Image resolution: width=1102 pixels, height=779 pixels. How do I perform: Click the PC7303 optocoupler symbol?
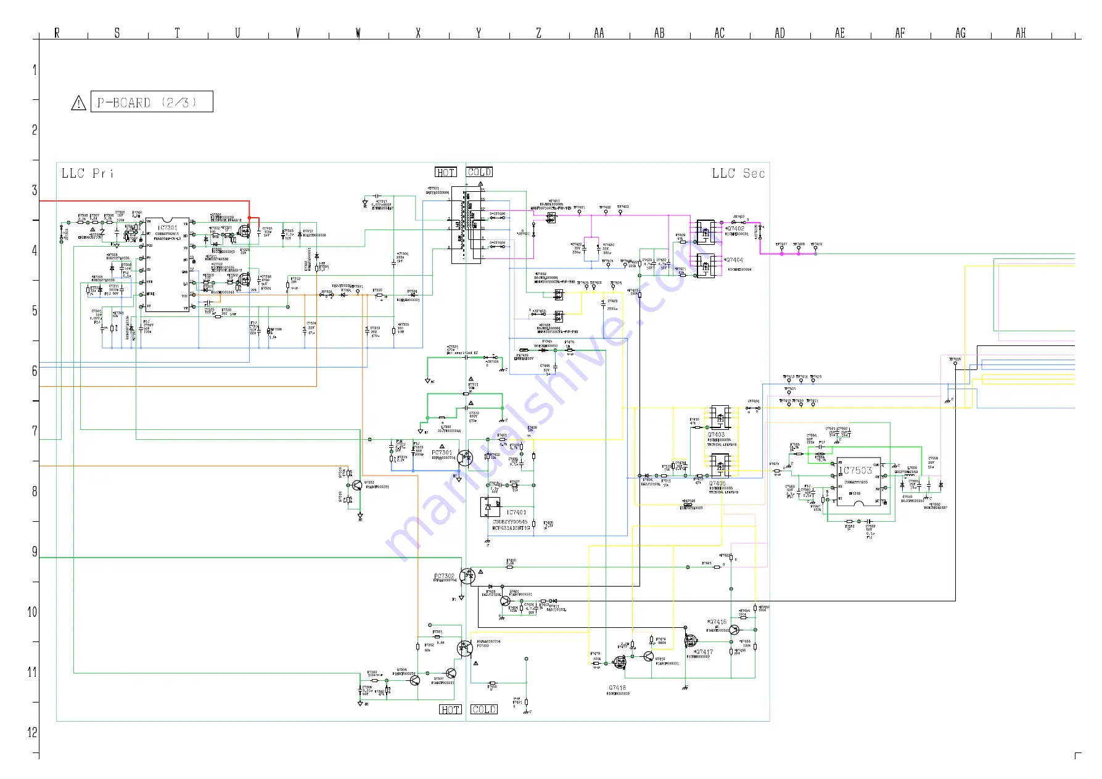464,648
